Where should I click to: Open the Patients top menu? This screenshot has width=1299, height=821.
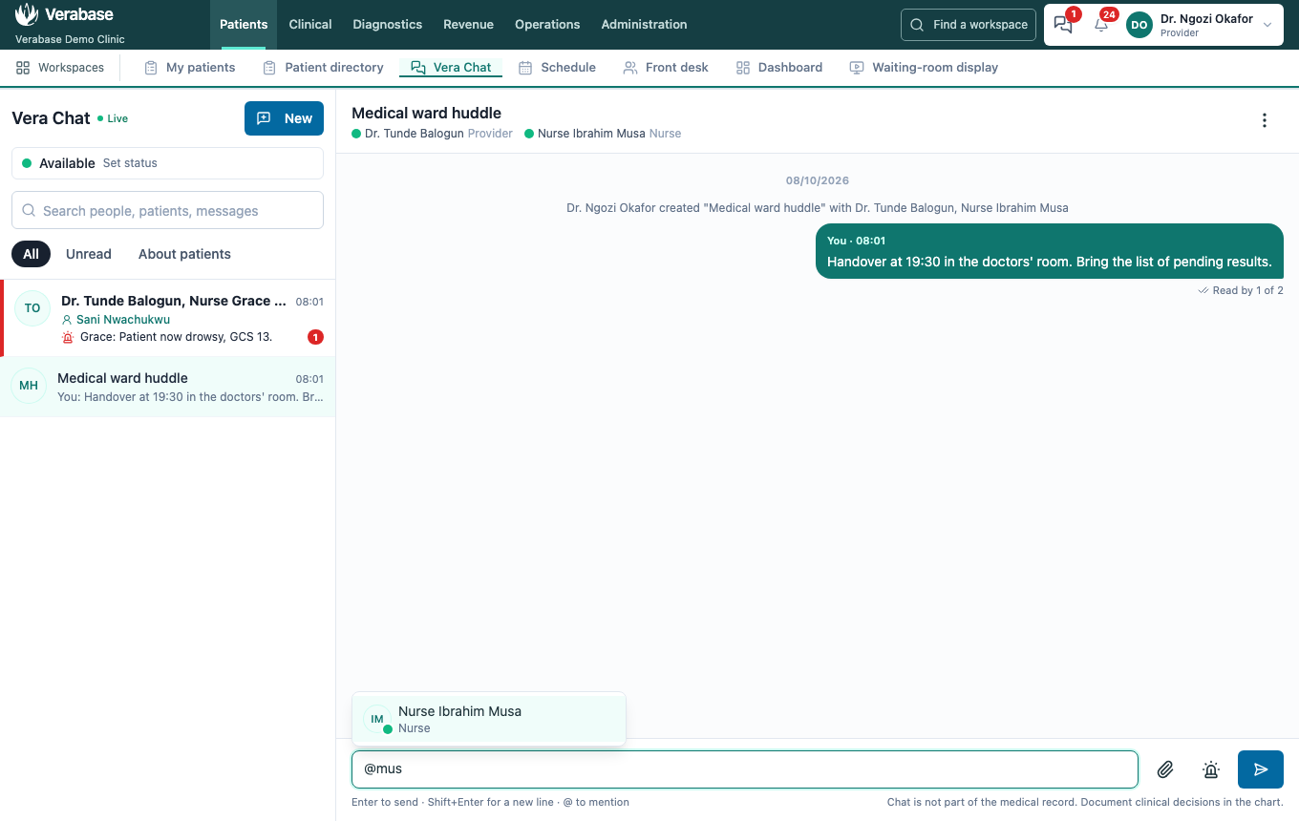[x=244, y=25]
